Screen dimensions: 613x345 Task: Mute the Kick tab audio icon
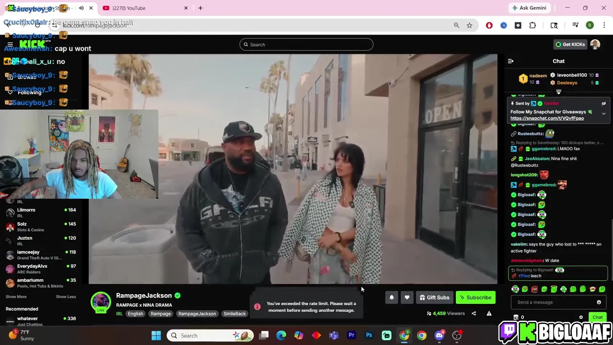click(81, 8)
